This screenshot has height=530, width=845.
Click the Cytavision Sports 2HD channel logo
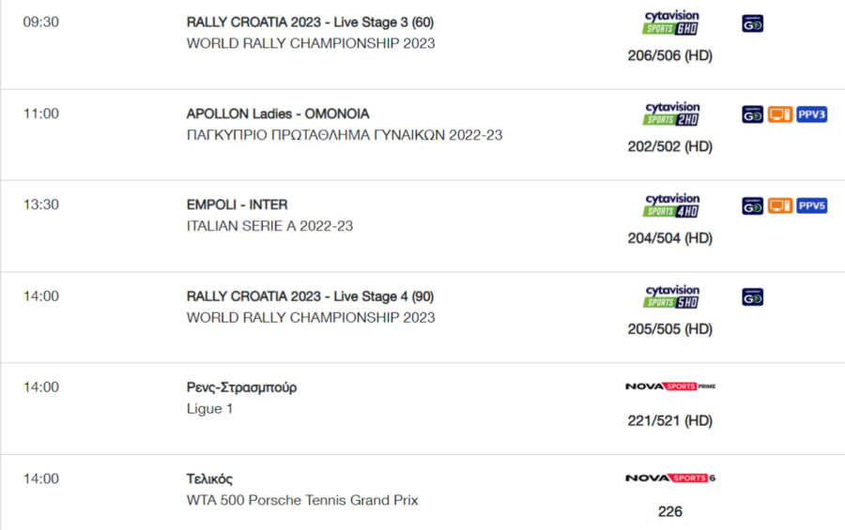pos(671,114)
